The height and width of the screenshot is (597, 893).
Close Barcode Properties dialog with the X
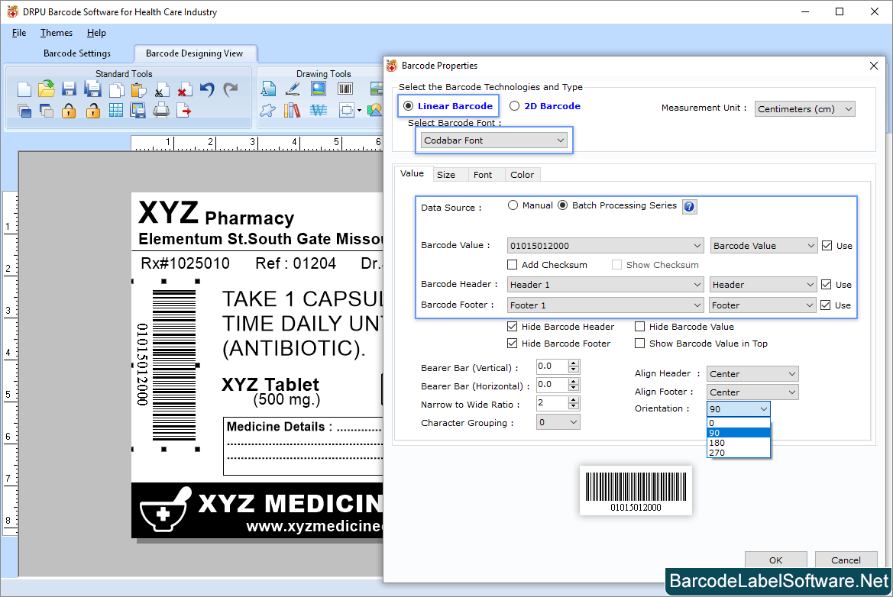(874, 66)
